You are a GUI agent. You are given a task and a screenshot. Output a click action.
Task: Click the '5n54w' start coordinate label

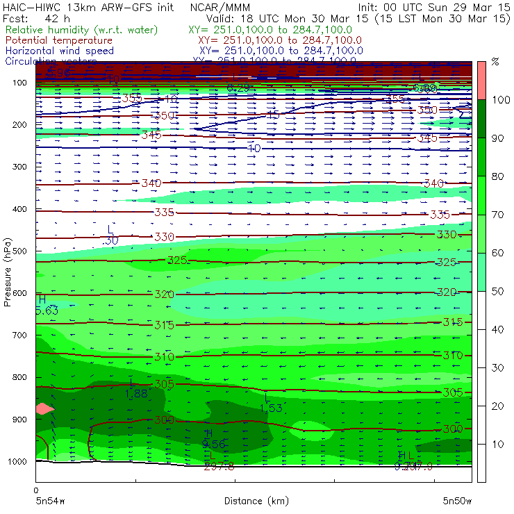pos(50,501)
